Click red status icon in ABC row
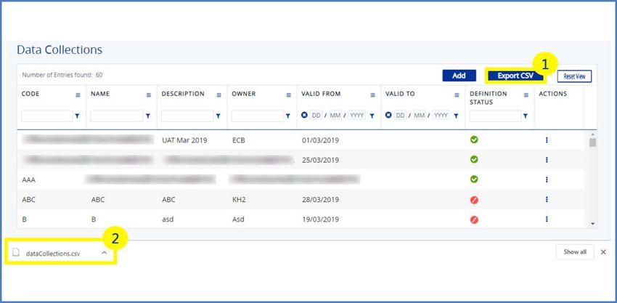The height and width of the screenshot is (303, 617). [474, 200]
